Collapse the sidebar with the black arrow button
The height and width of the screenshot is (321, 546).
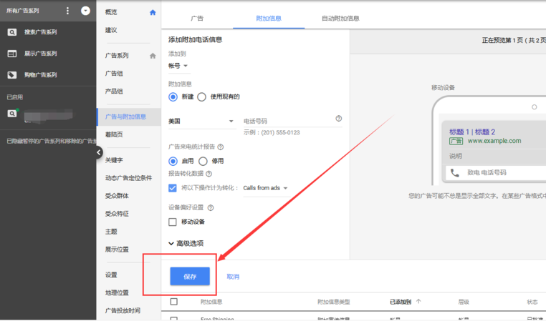pyautogui.click(x=99, y=152)
